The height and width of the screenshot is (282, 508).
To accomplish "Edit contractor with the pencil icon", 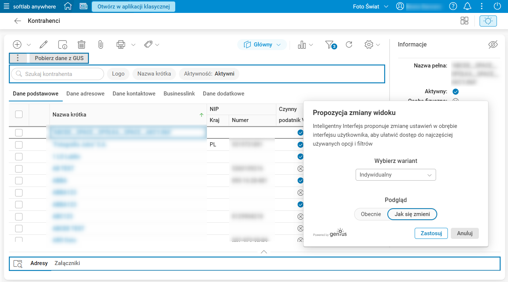I will click(44, 45).
